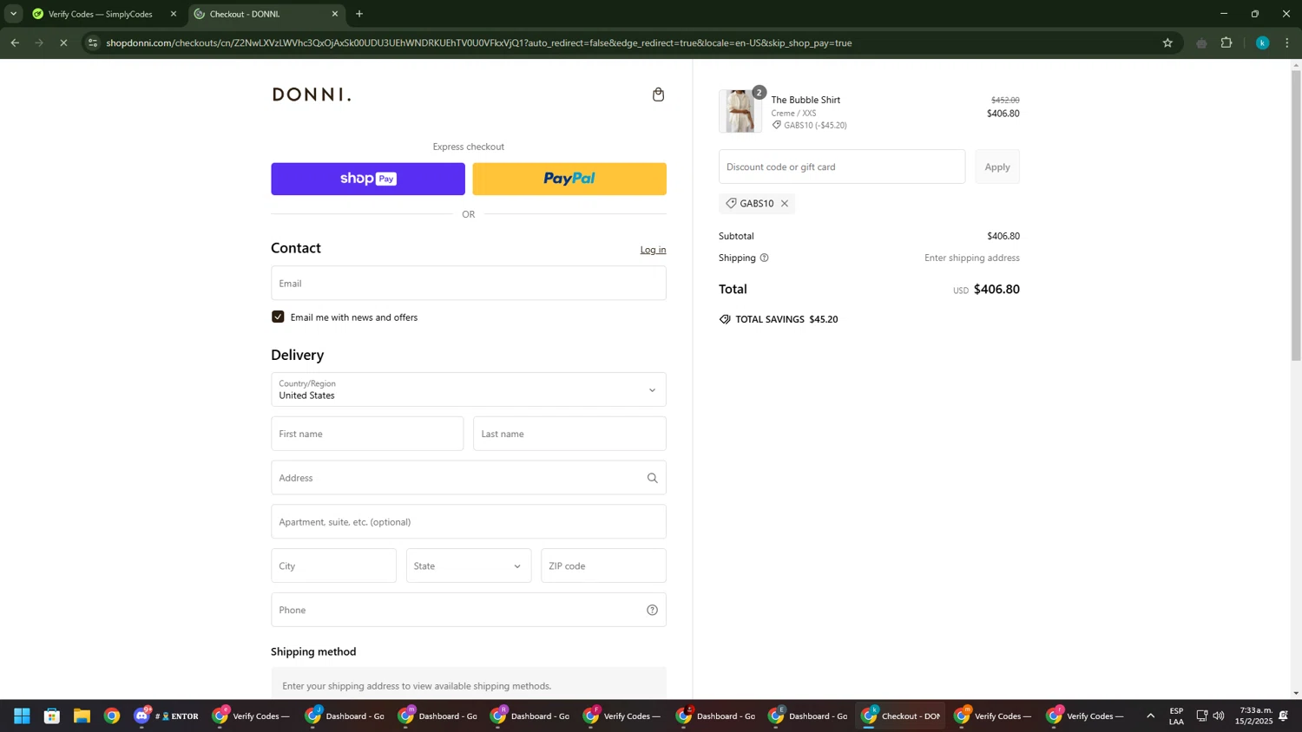This screenshot has height=732, width=1302.
Task: View site information icon in address bar
Action: pos(93,42)
